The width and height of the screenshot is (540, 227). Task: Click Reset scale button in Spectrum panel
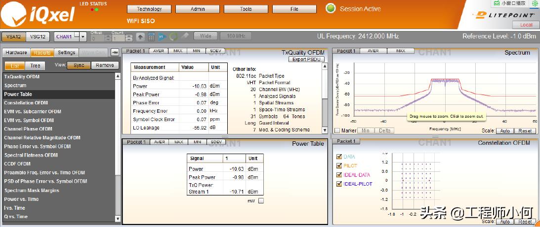[x=525, y=131]
